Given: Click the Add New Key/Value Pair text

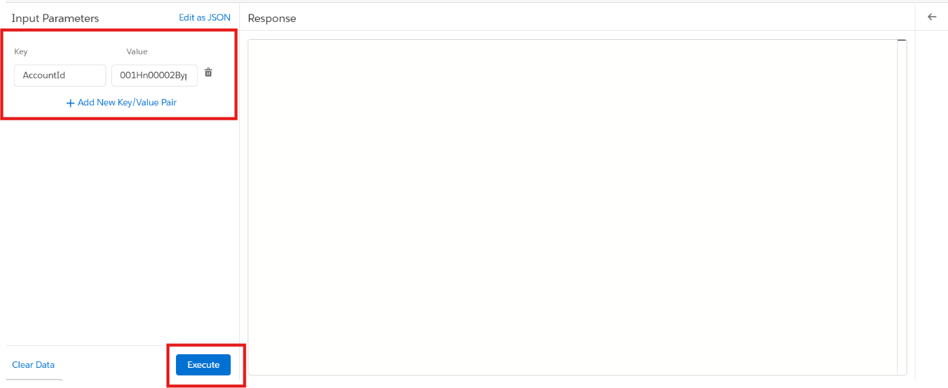Looking at the screenshot, I should pyautogui.click(x=127, y=102).
